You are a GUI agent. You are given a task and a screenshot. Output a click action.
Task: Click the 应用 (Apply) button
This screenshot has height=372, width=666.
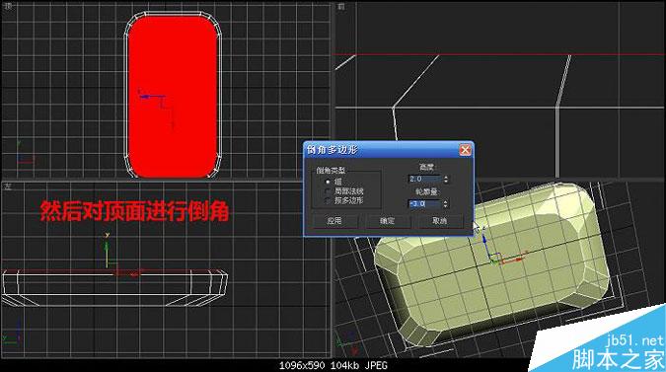[x=334, y=221]
